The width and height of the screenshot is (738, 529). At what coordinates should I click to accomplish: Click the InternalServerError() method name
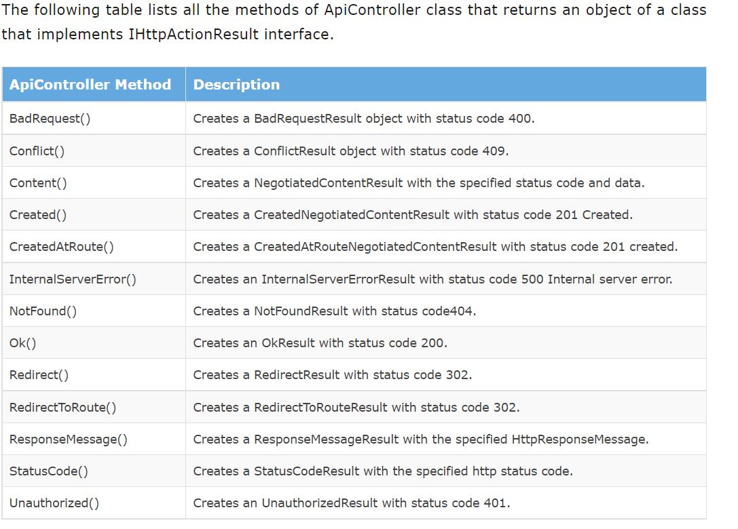pyautogui.click(x=73, y=279)
